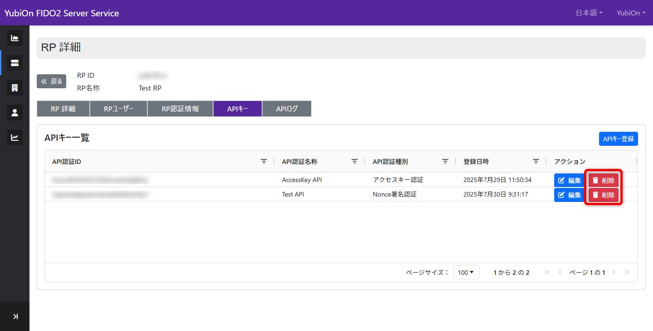Click the ページ1の1 page indicator

tap(587, 272)
